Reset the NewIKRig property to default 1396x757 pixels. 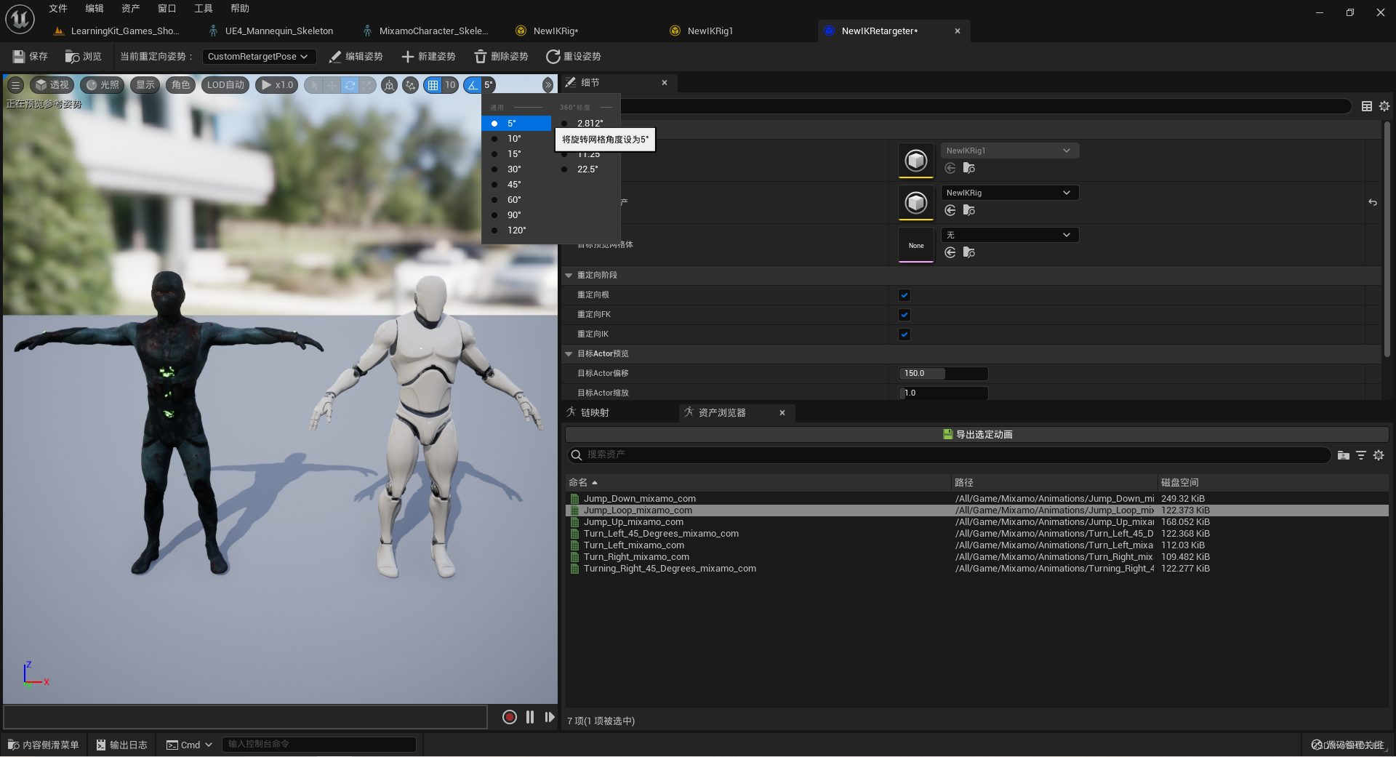pos(1373,202)
